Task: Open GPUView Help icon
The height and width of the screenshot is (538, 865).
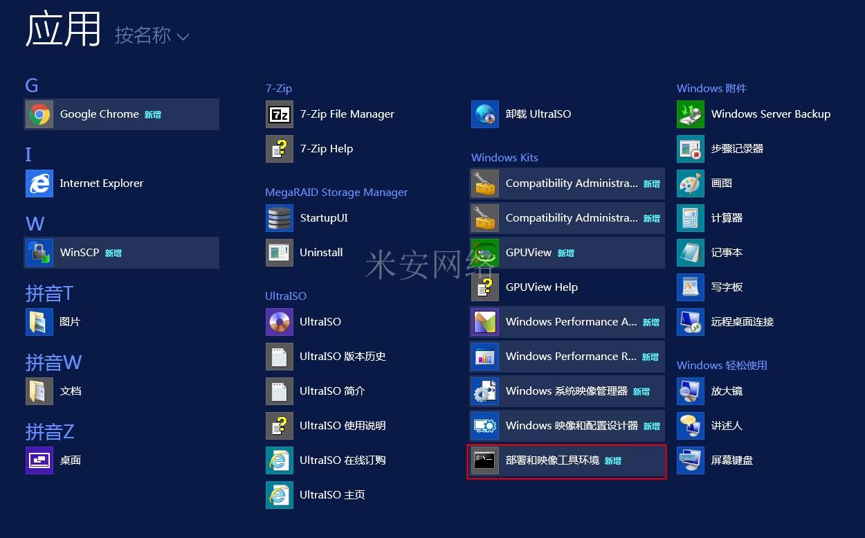Action: (485, 287)
